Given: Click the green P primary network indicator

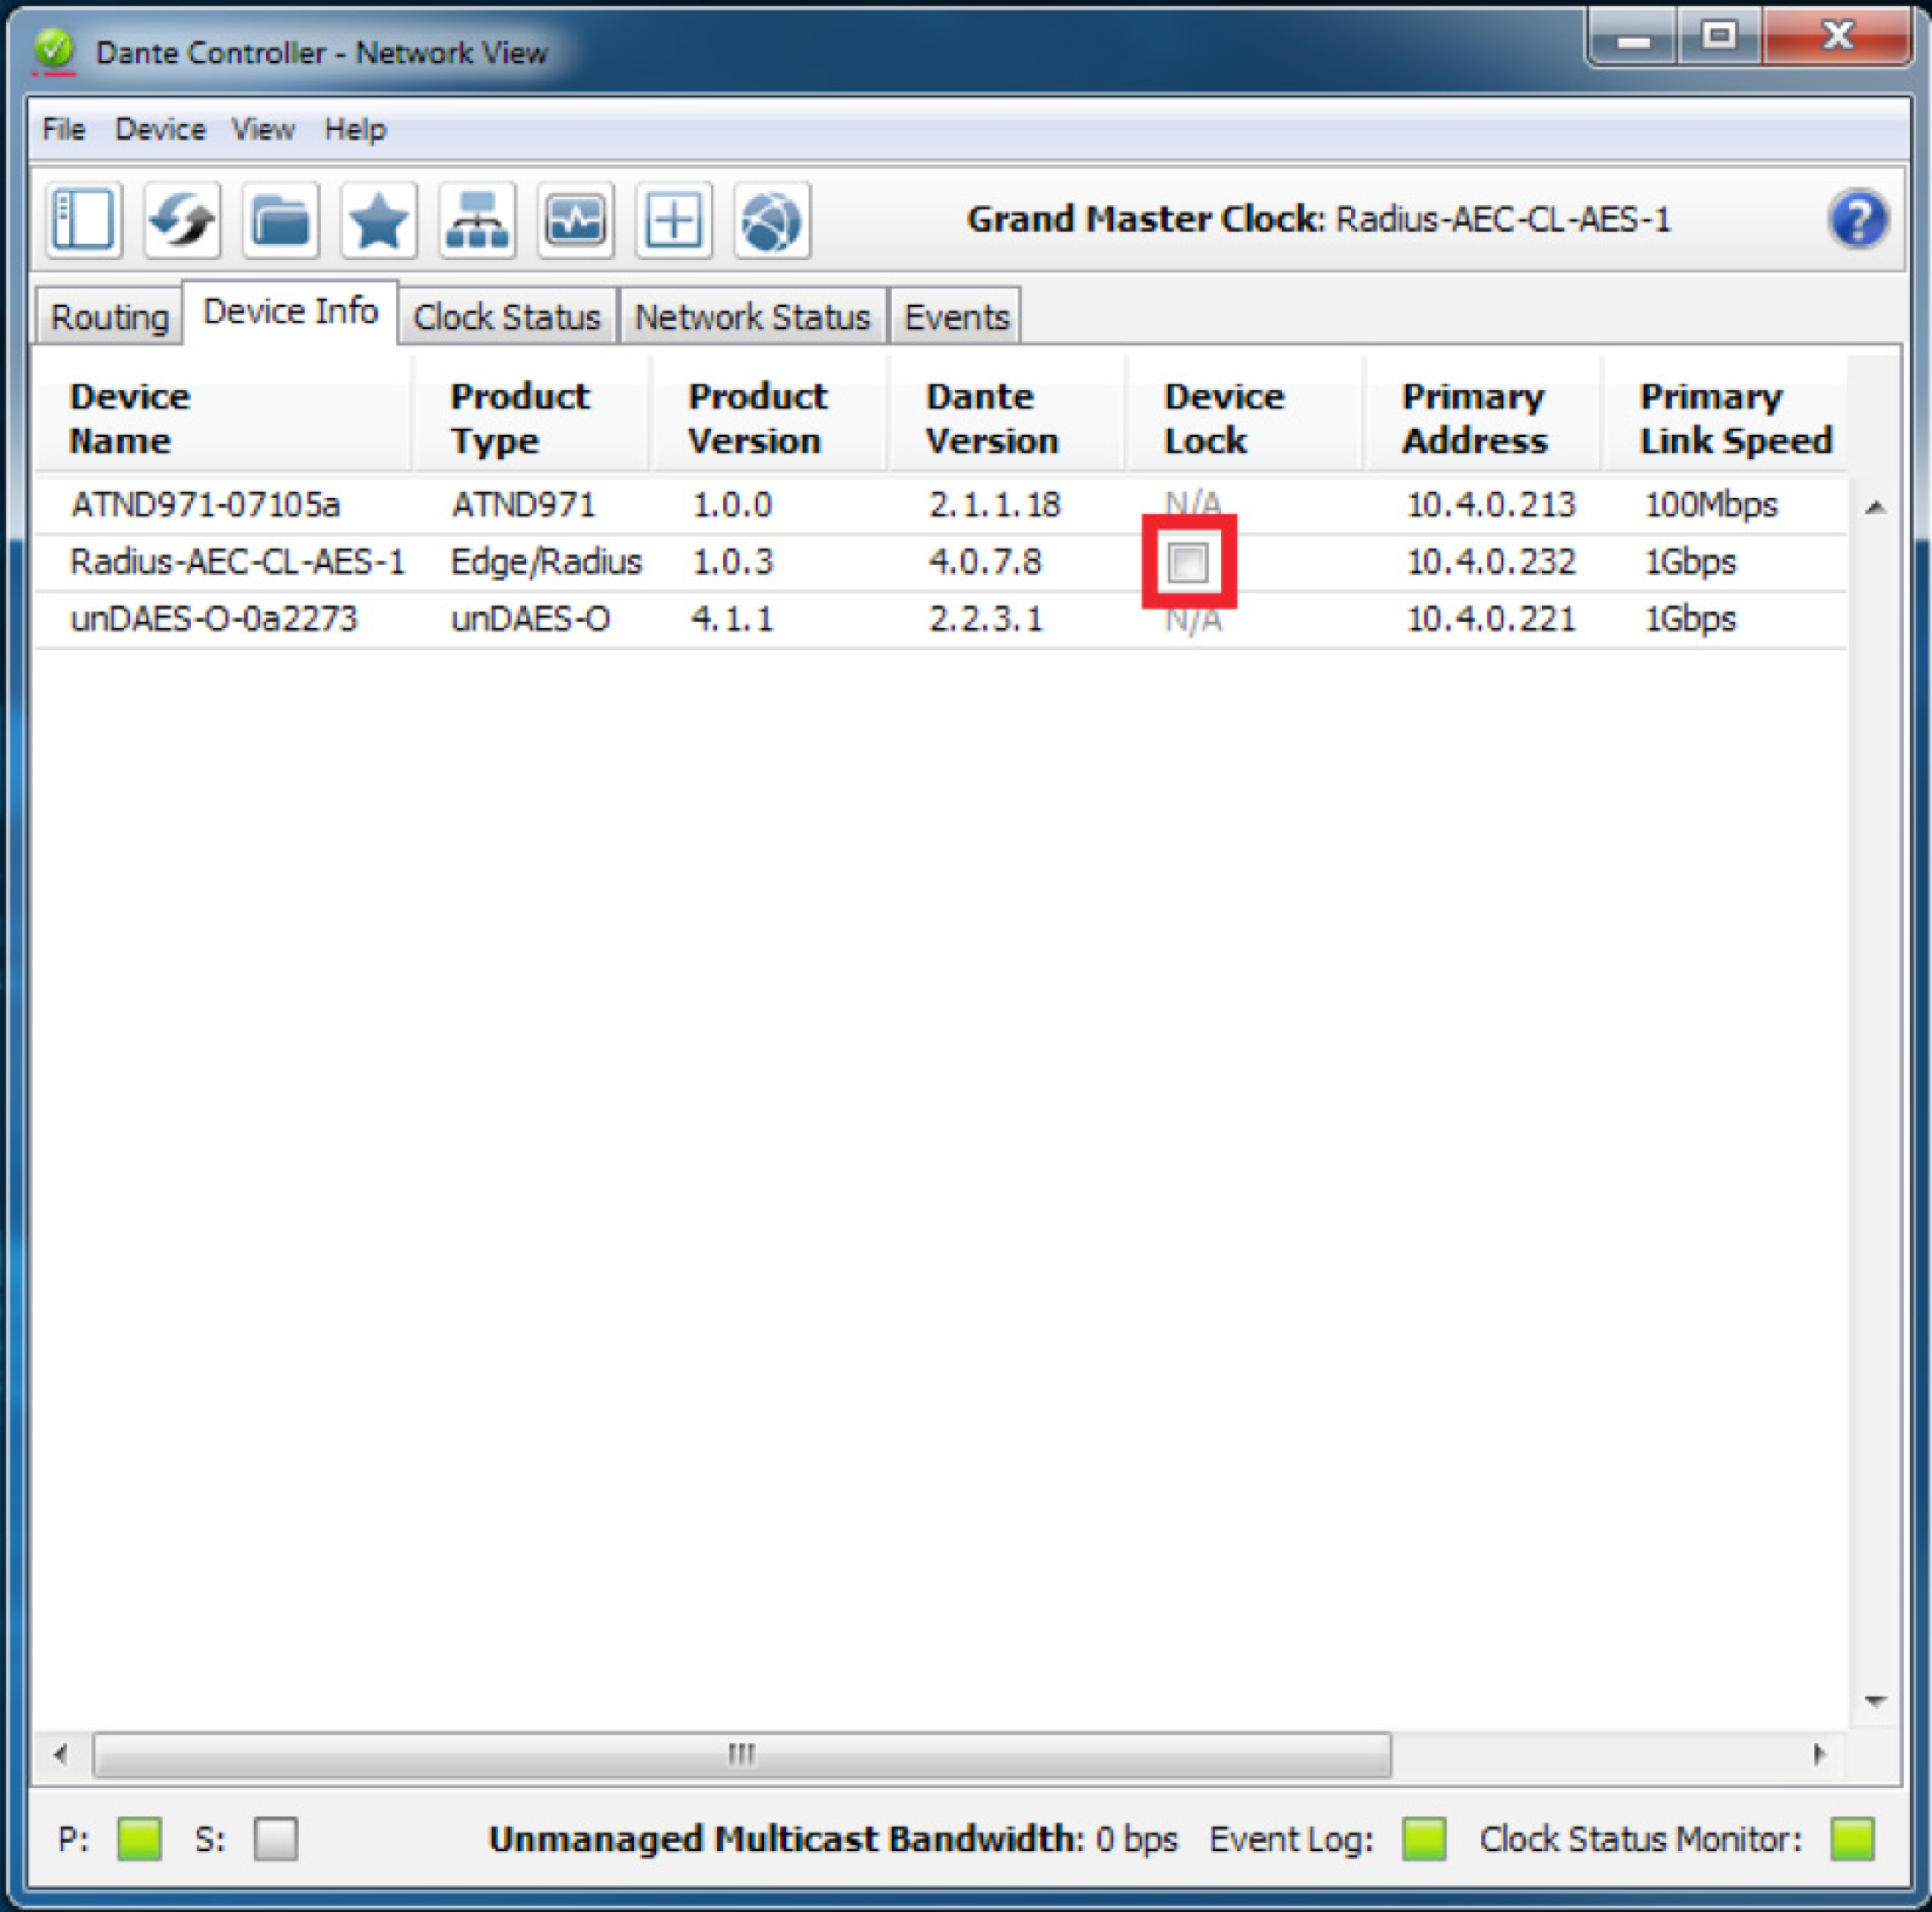Looking at the screenshot, I should [138, 1838].
